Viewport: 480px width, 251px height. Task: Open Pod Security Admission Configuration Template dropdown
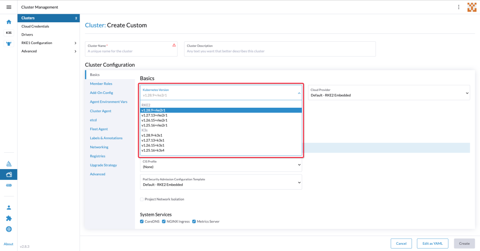coord(221,182)
